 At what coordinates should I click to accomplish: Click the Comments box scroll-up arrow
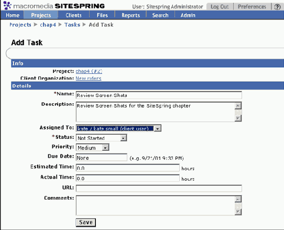pyautogui.click(x=238, y=199)
